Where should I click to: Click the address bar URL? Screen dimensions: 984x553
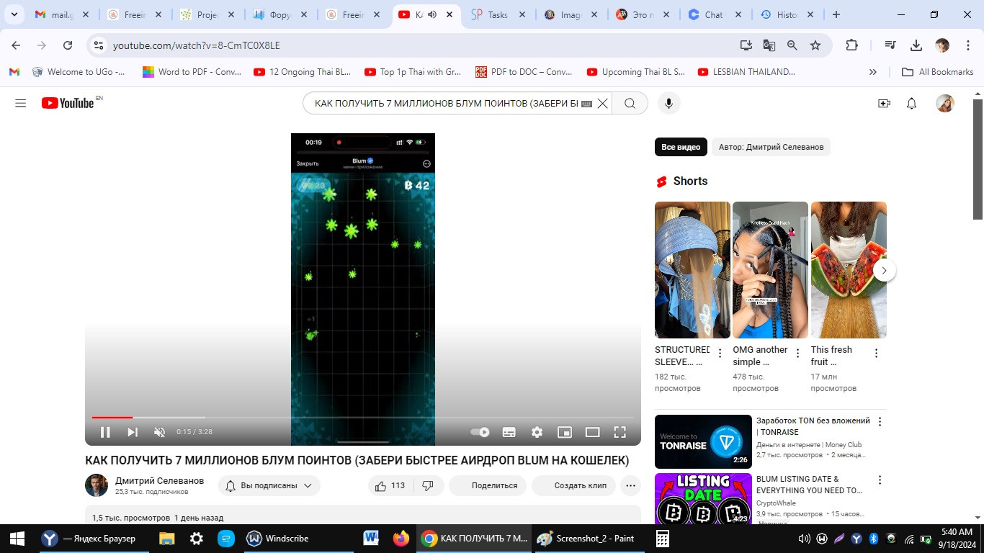point(196,45)
